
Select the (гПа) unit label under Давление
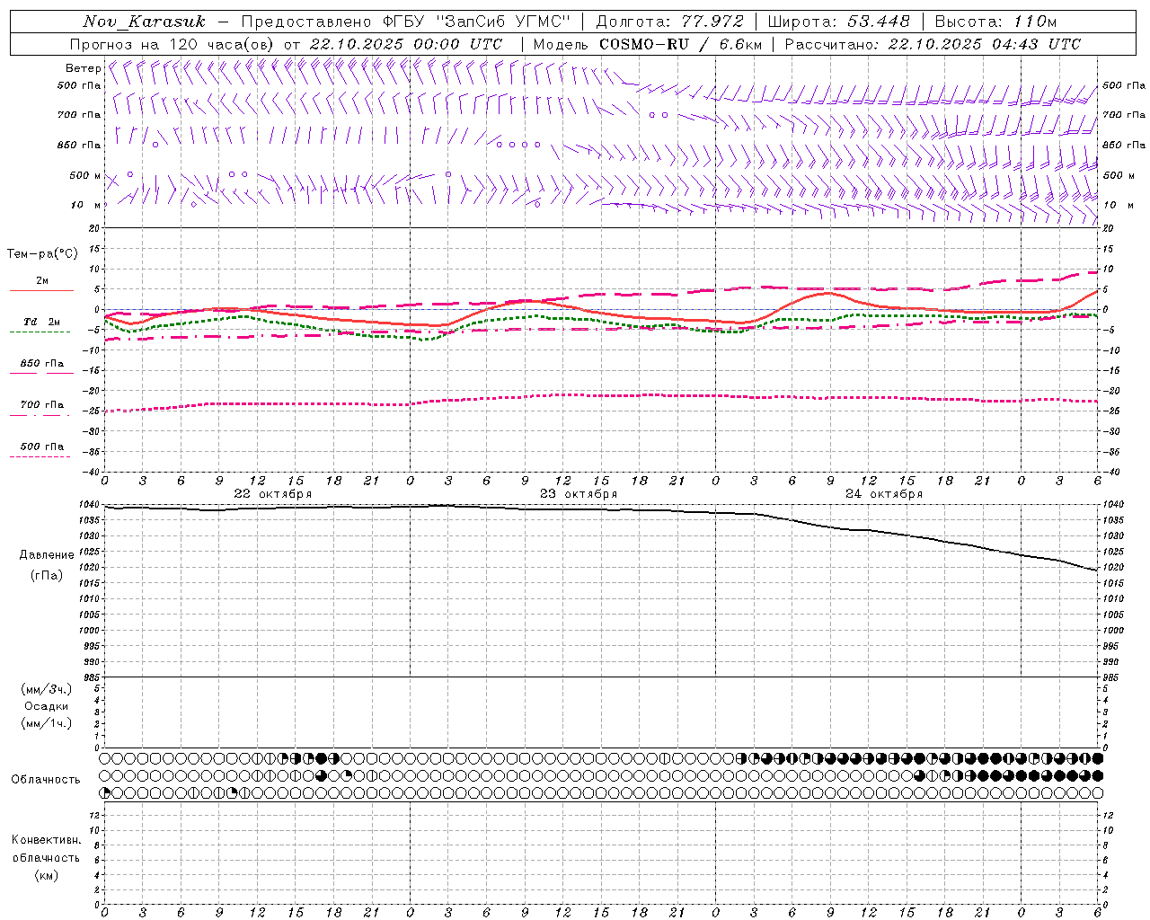[47, 575]
